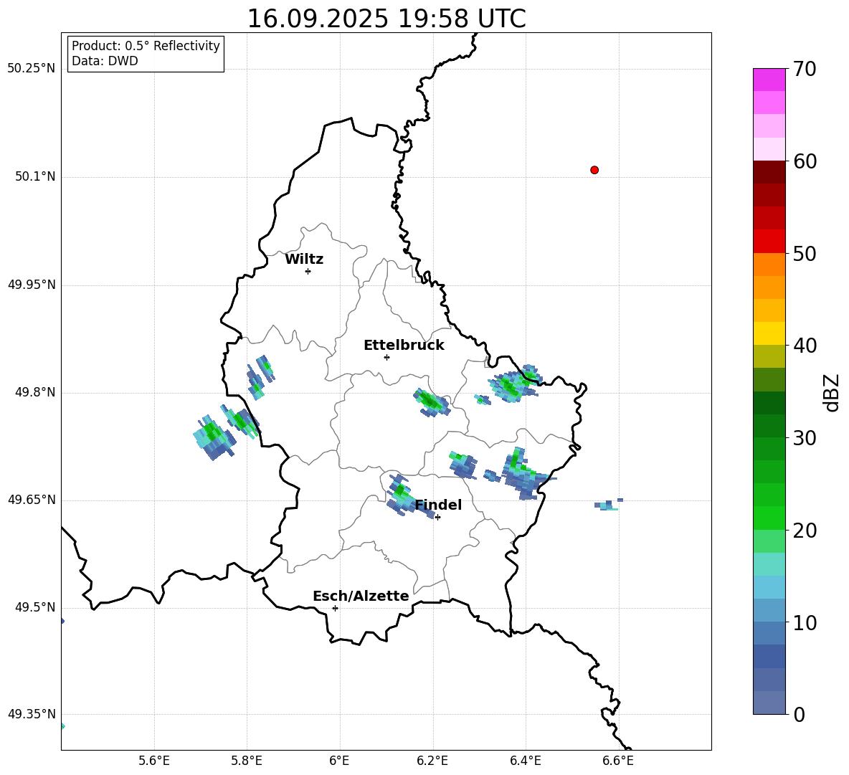Viewport: 849px width, 775px height.
Task: Click the 10 colorbar tick label
Action: pos(805,622)
